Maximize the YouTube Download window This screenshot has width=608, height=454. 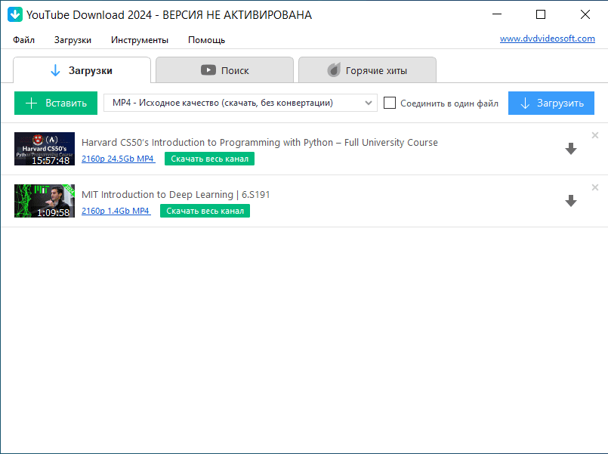tap(541, 14)
